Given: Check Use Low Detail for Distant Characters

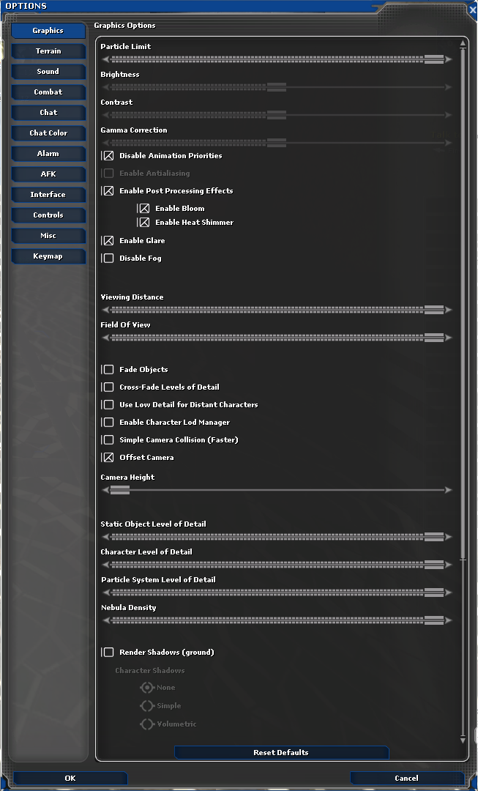Looking at the screenshot, I should click(108, 405).
